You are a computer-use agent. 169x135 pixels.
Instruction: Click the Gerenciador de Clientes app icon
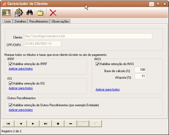(4, 4)
